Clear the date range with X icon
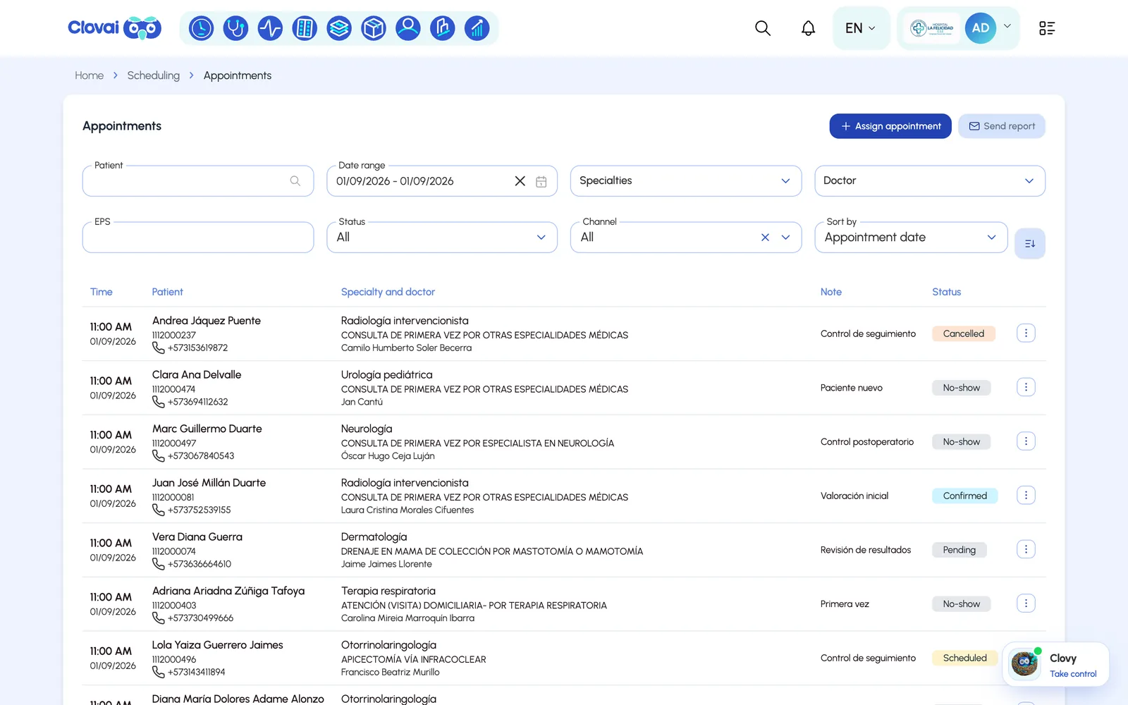The height and width of the screenshot is (705, 1128). pyautogui.click(x=520, y=181)
